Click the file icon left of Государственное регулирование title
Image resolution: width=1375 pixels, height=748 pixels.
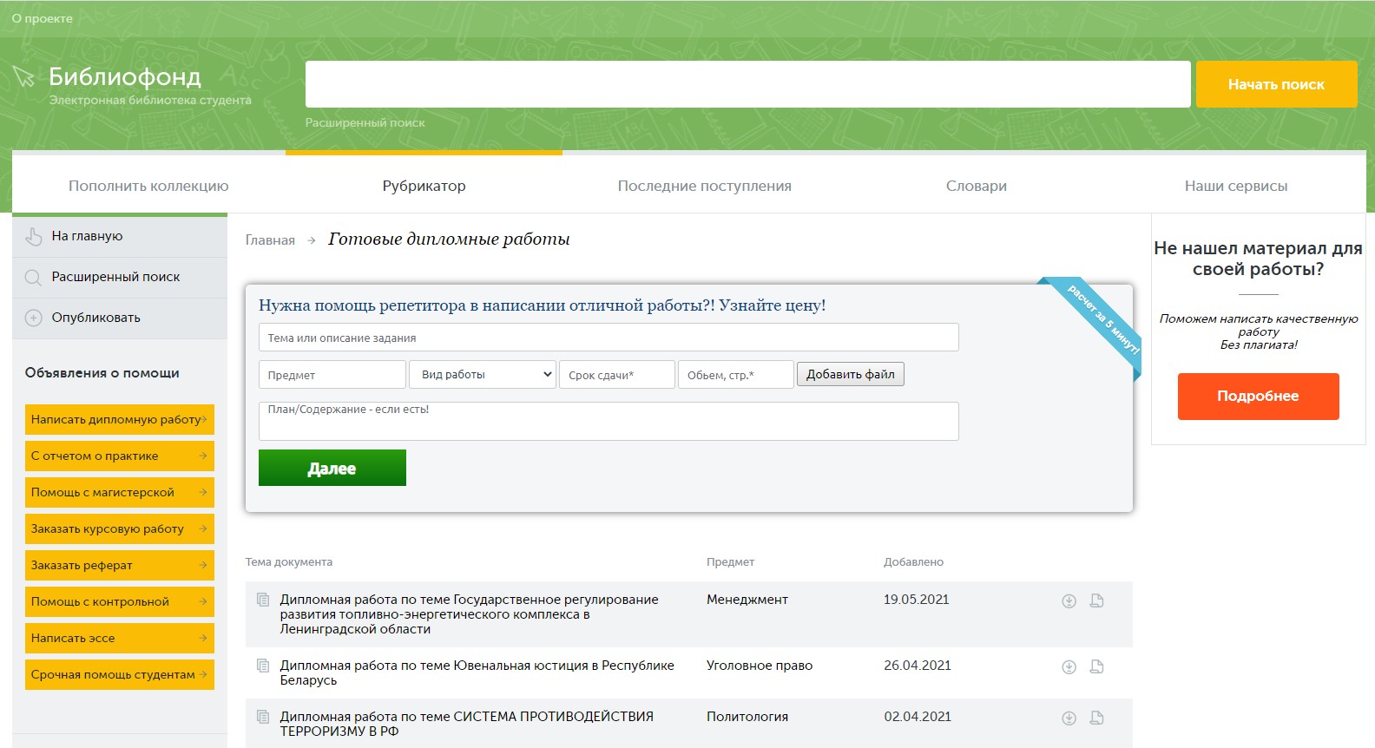point(263,600)
